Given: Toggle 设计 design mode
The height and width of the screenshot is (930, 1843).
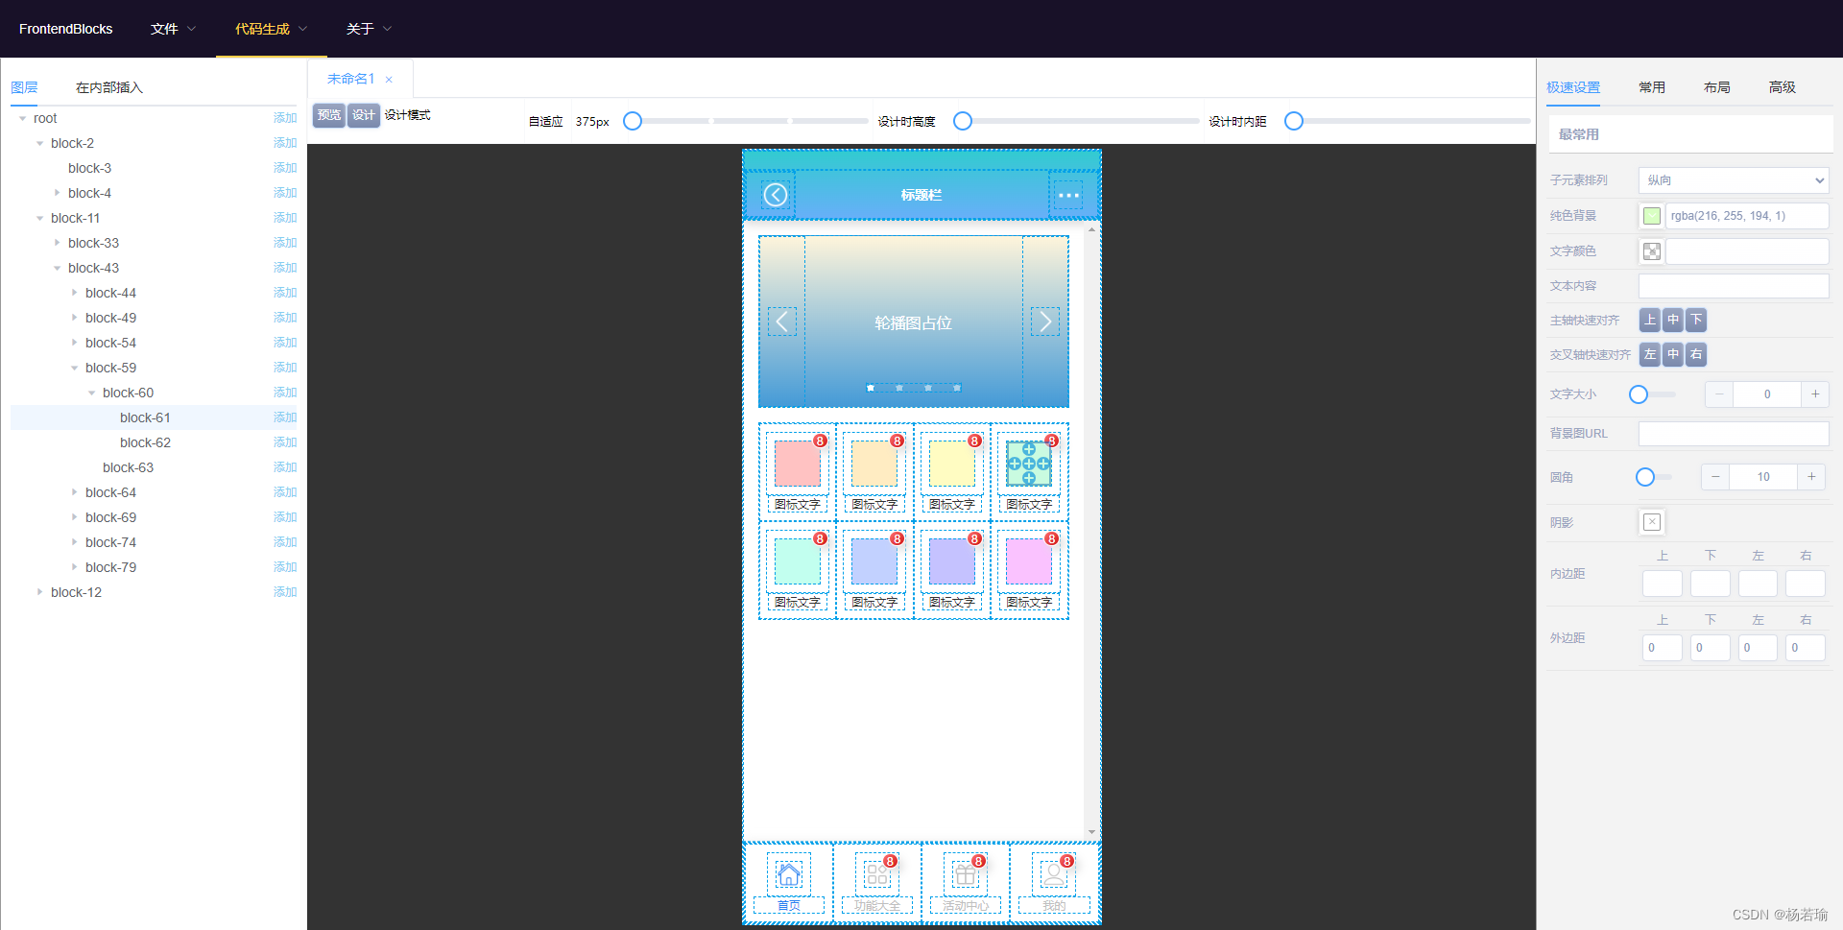Looking at the screenshot, I should point(363,115).
